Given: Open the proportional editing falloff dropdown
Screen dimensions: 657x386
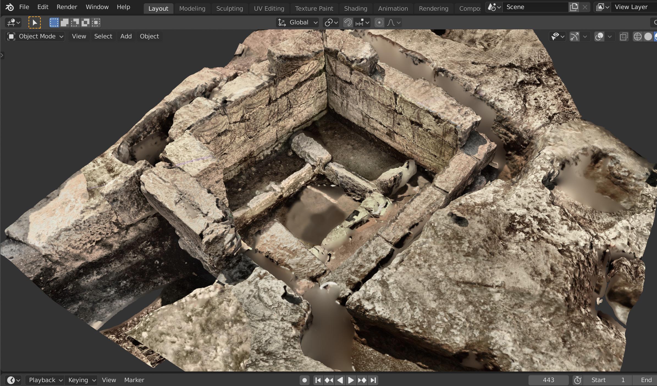Looking at the screenshot, I should 394,22.
